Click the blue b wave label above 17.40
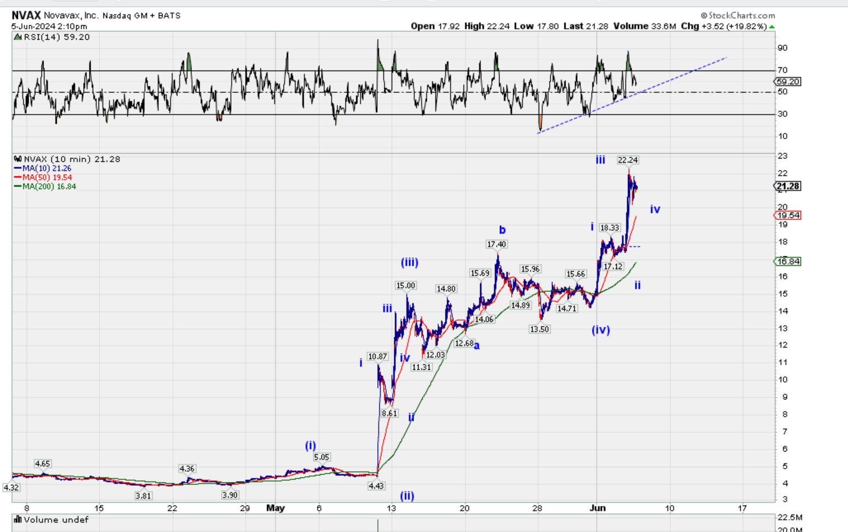 (502, 230)
